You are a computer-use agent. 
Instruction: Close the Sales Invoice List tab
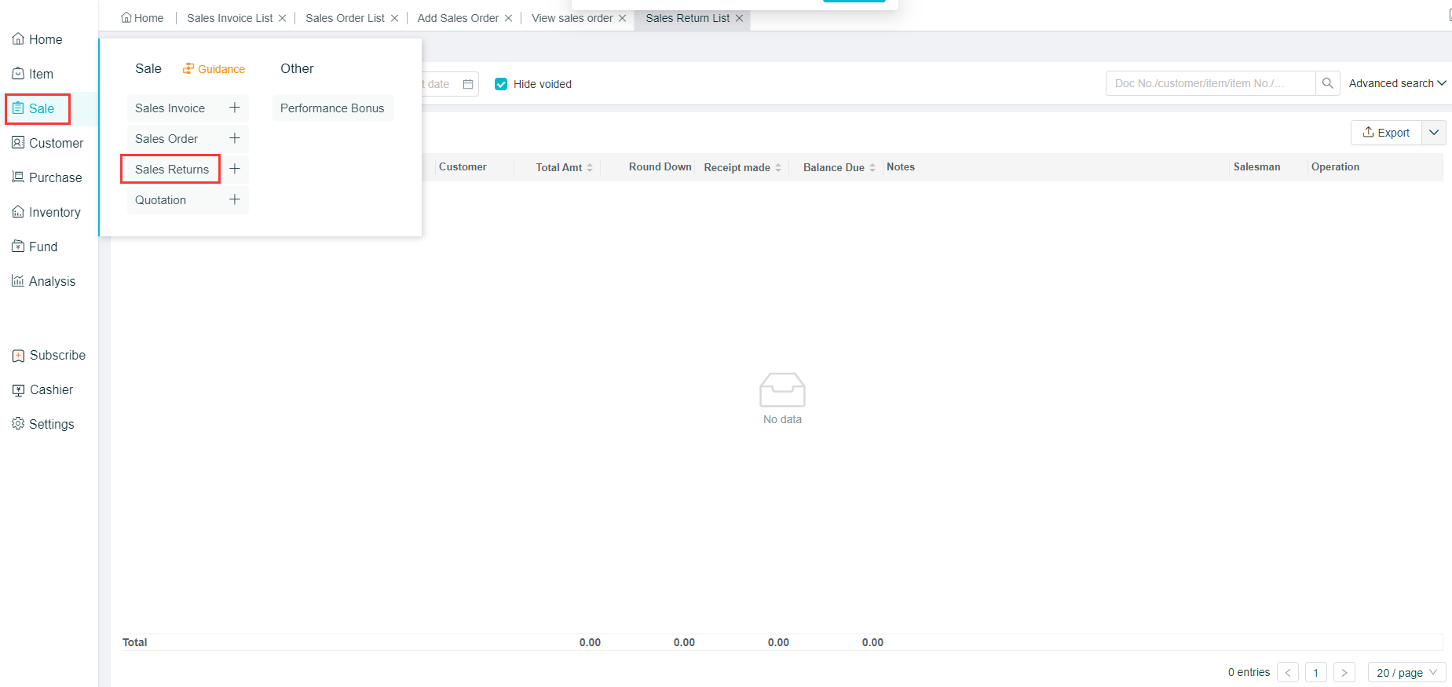(283, 18)
